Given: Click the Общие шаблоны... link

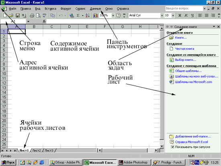Looking at the screenshot, I should tap(188, 71).
